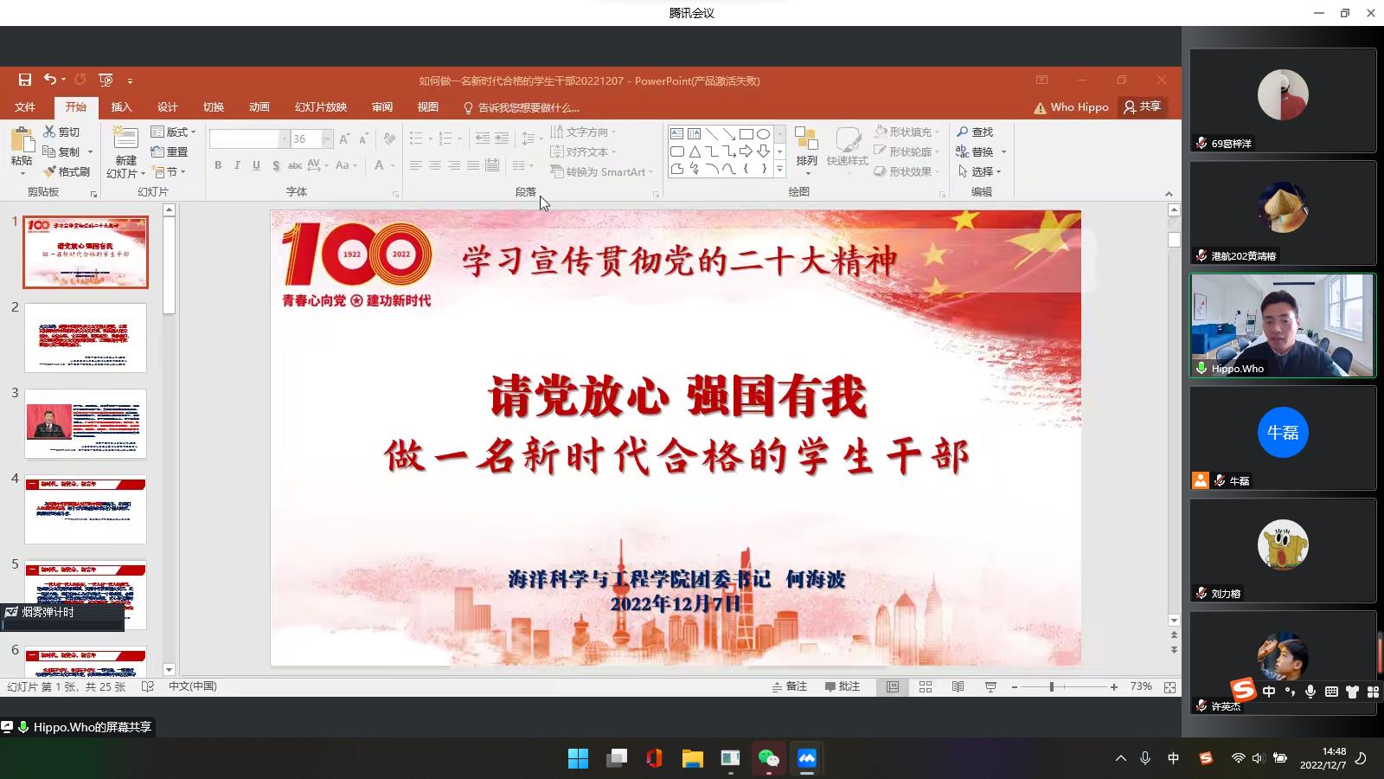Viewport: 1384px width, 779px height.
Task: Toggle Italic formatting
Action: click(x=237, y=165)
